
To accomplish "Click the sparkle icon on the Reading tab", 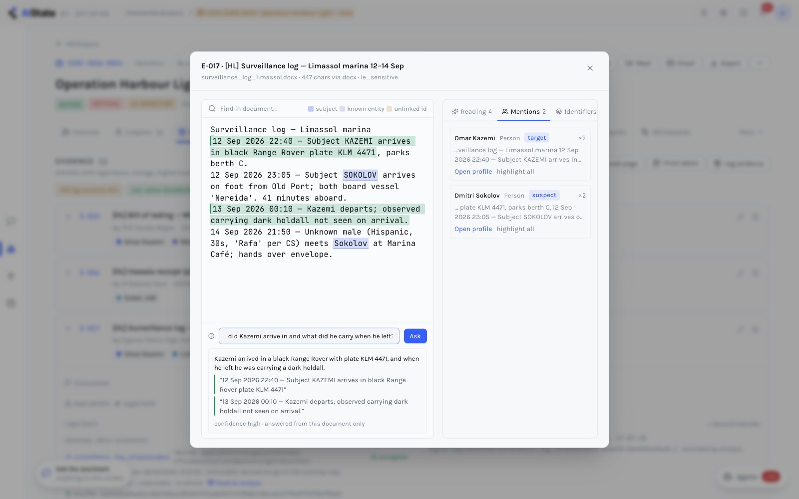I will pyautogui.click(x=455, y=112).
